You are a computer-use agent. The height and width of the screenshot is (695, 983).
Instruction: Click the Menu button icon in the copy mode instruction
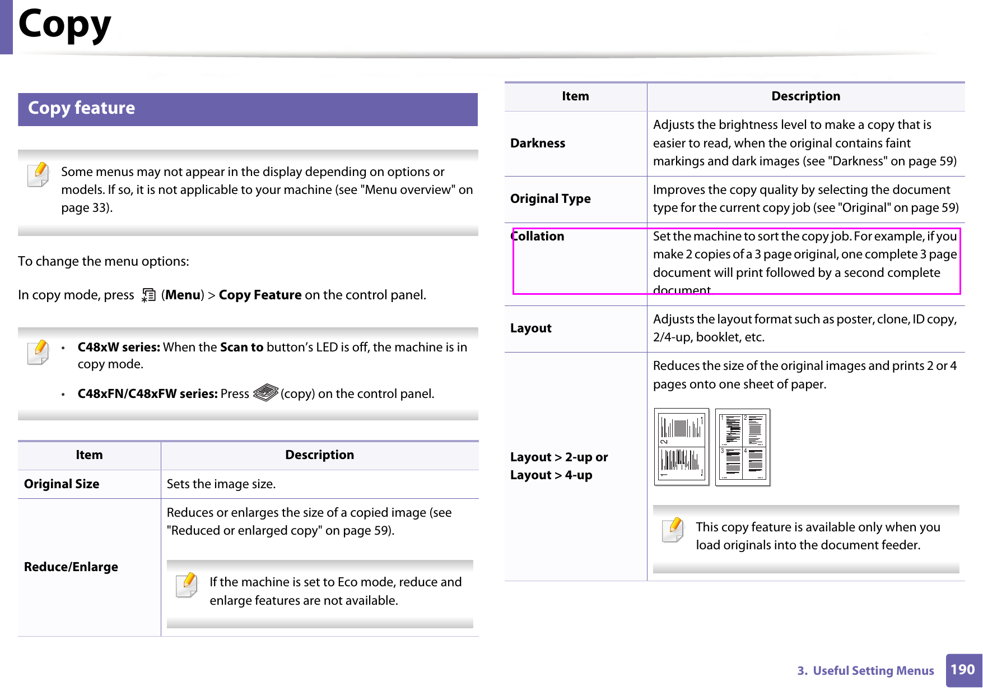[148, 295]
